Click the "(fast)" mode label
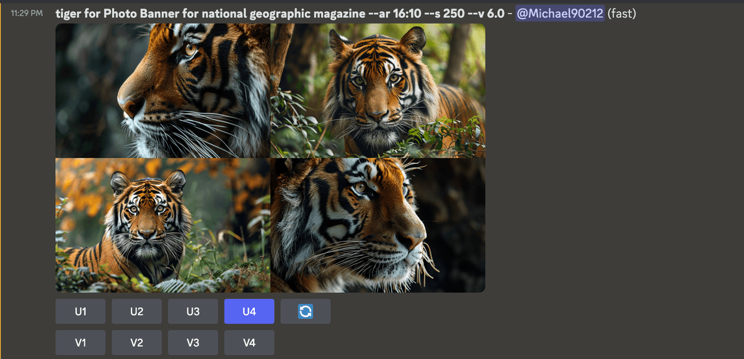This screenshot has height=359, width=744. pyautogui.click(x=622, y=14)
